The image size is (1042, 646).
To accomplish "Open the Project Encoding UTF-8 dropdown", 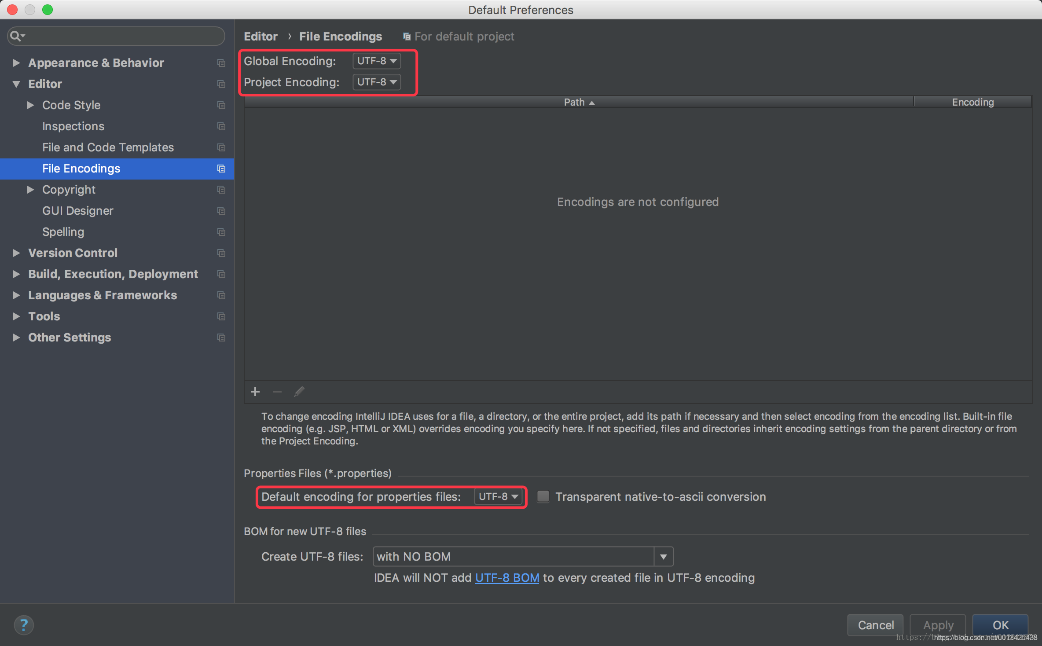I will (x=376, y=81).
